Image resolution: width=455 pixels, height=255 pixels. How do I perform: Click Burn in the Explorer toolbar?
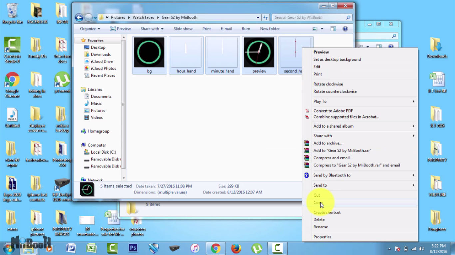pos(246,29)
